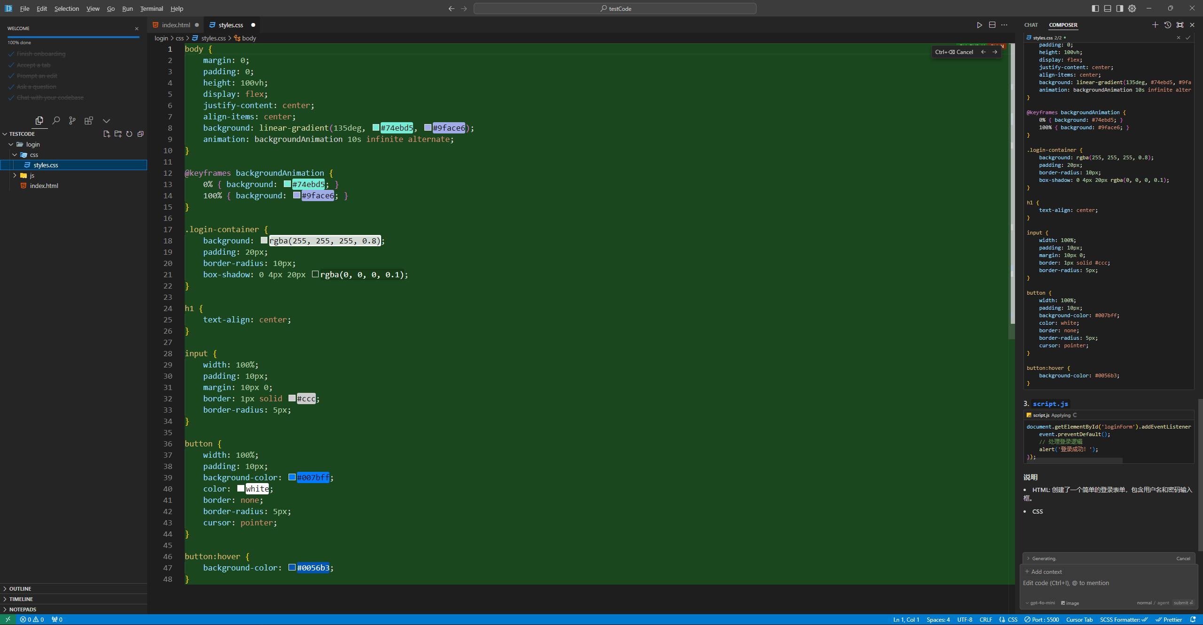The image size is (1203, 625).
Task: Collapse all folders in Explorer
Action: (x=141, y=134)
